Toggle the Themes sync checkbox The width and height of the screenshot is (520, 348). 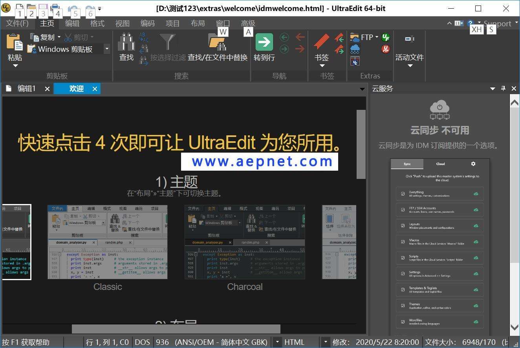point(403,306)
